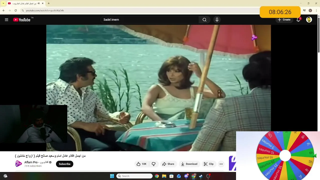
Task: Click the Windows taskbar search box
Action: click(x=134, y=176)
